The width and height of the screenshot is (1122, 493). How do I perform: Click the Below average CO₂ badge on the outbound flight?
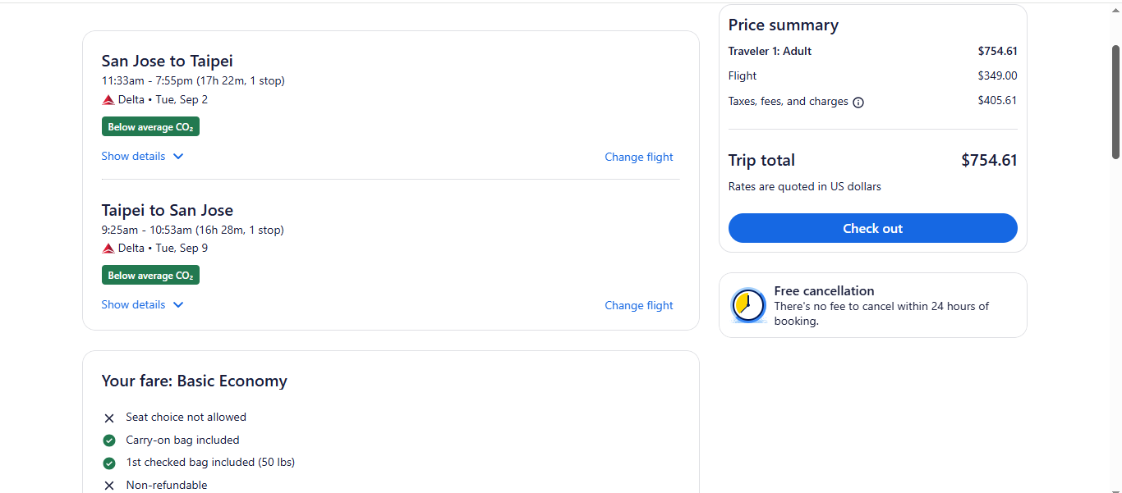coord(150,127)
